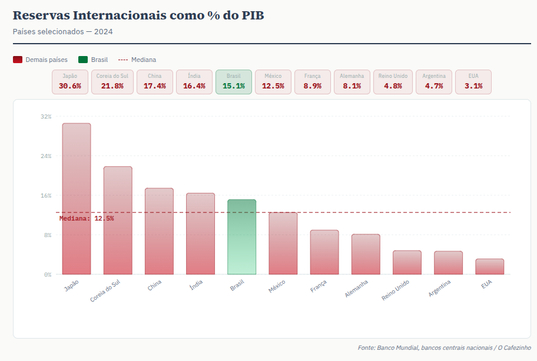
Task: Click the green Brasil legend swatch
Action: (x=83, y=60)
